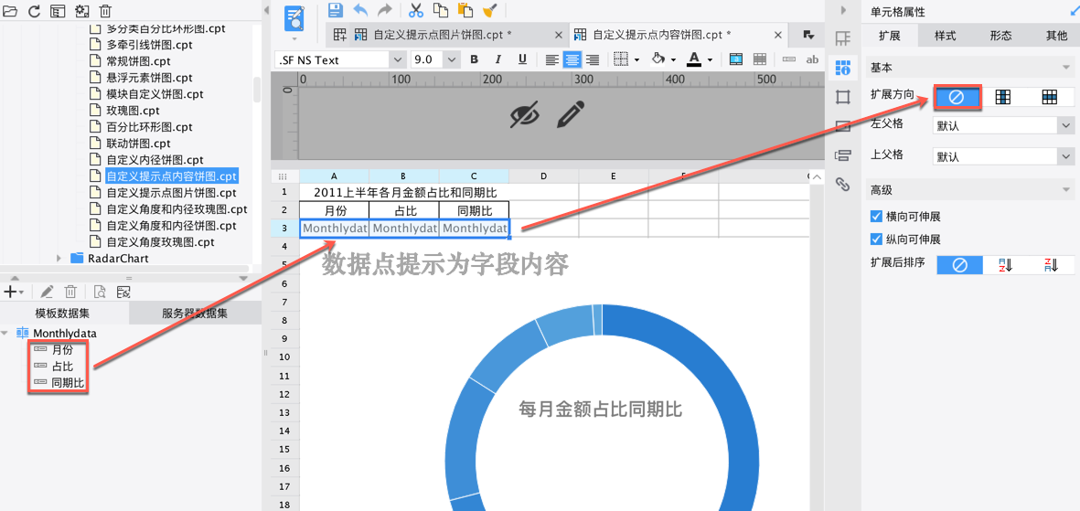
Task: Click the large preview template button
Action: pyautogui.click(x=295, y=19)
